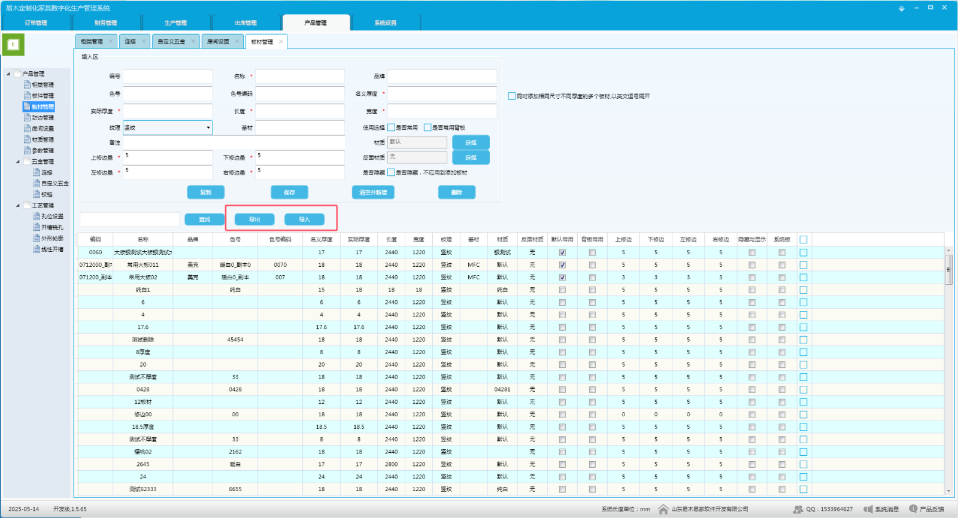The height and width of the screenshot is (518, 958).
Task: Open 材质管理 in the sidebar tree
Action: click(x=42, y=139)
